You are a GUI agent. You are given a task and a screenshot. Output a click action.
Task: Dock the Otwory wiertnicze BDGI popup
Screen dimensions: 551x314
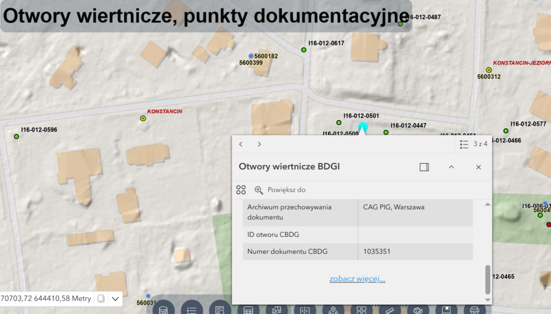[x=424, y=167]
